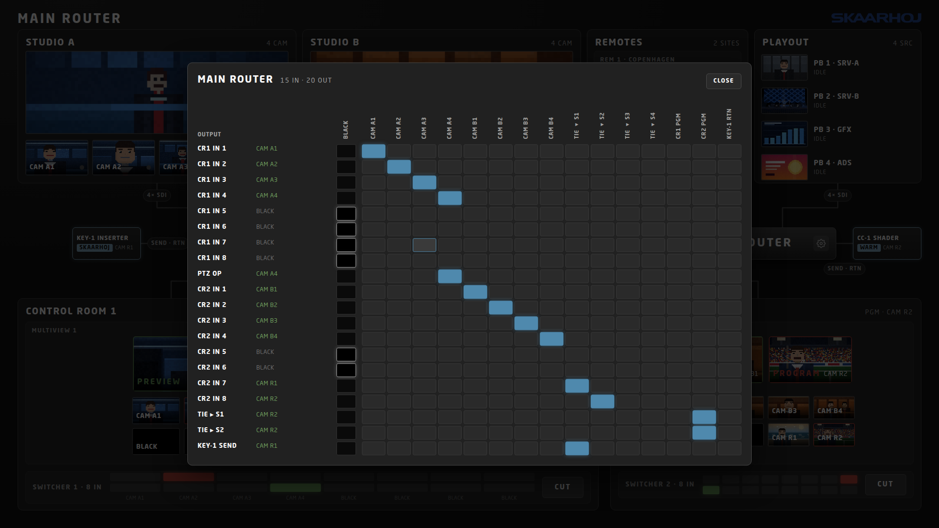
Task: Toggle CAM A4 crosspoint on PTZ OP
Action: [450, 276]
